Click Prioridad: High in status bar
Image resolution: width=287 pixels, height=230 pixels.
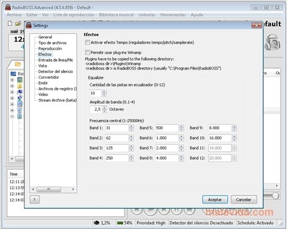(151, 223)
